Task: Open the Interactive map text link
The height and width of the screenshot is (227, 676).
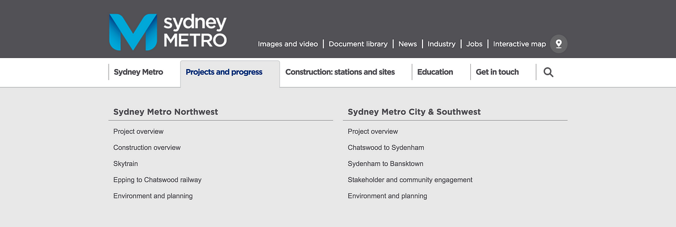Action: point(520,44)
